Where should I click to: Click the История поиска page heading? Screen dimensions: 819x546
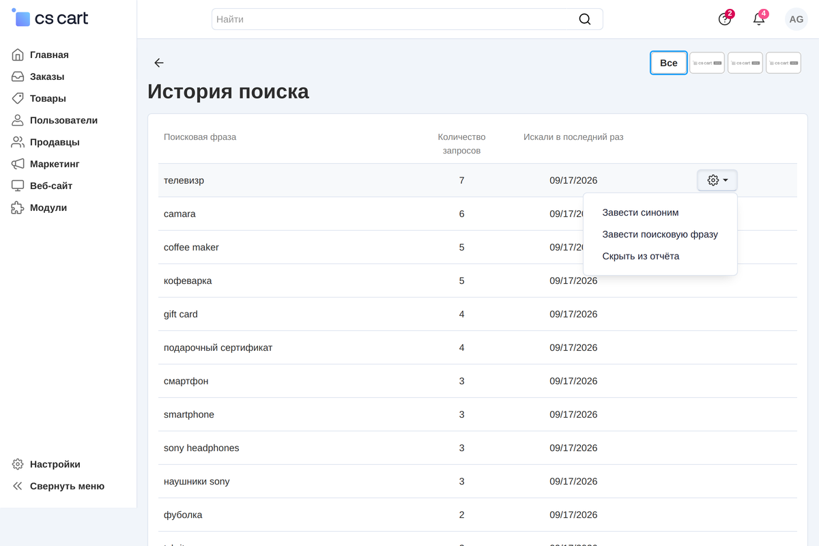pyautogui.click(x=228, y=91)
